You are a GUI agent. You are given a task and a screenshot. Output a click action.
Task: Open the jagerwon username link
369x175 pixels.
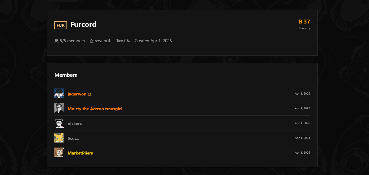(x=77, y=94)
